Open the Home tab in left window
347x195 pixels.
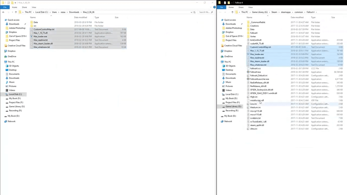(15, 7)
